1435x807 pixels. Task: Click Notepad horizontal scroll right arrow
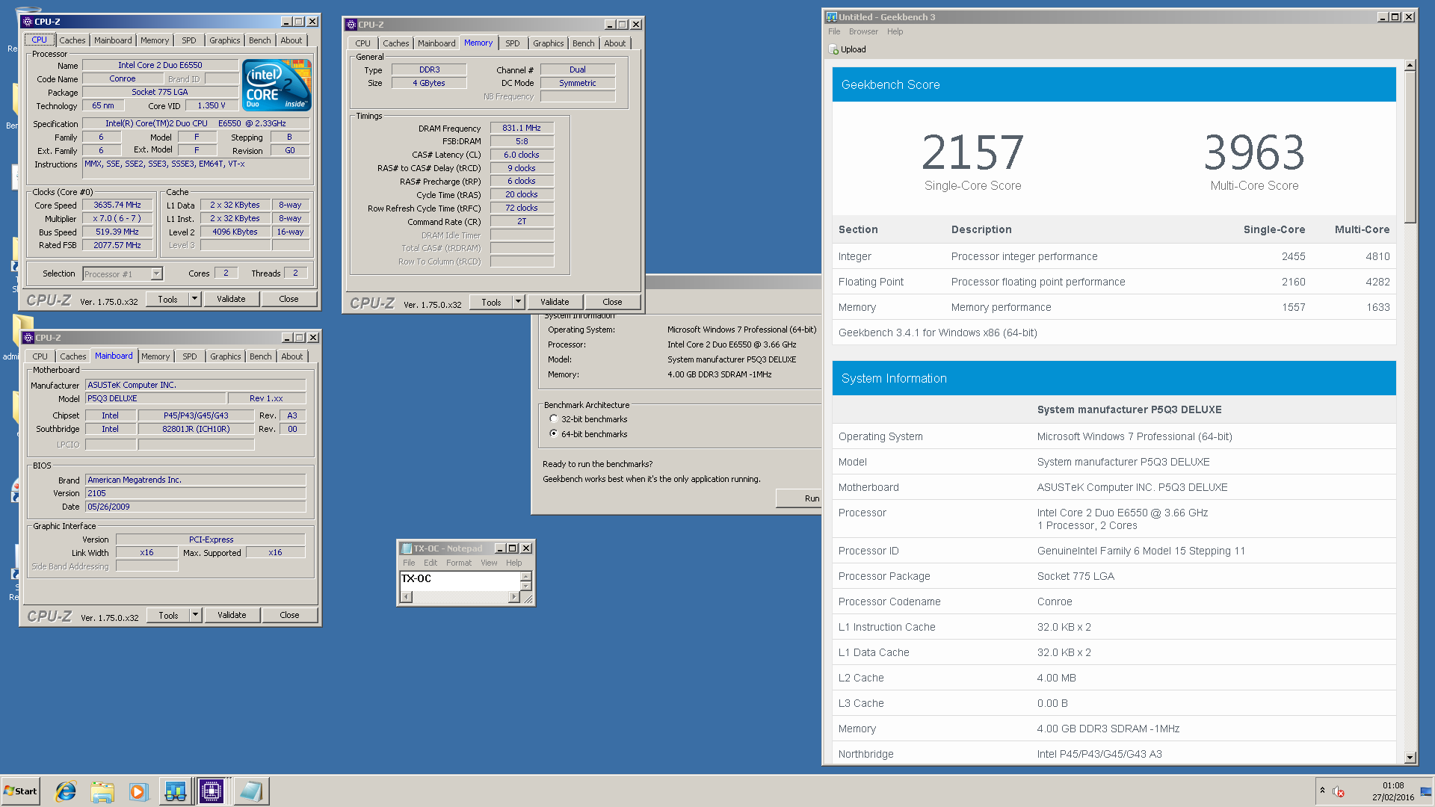513,597
